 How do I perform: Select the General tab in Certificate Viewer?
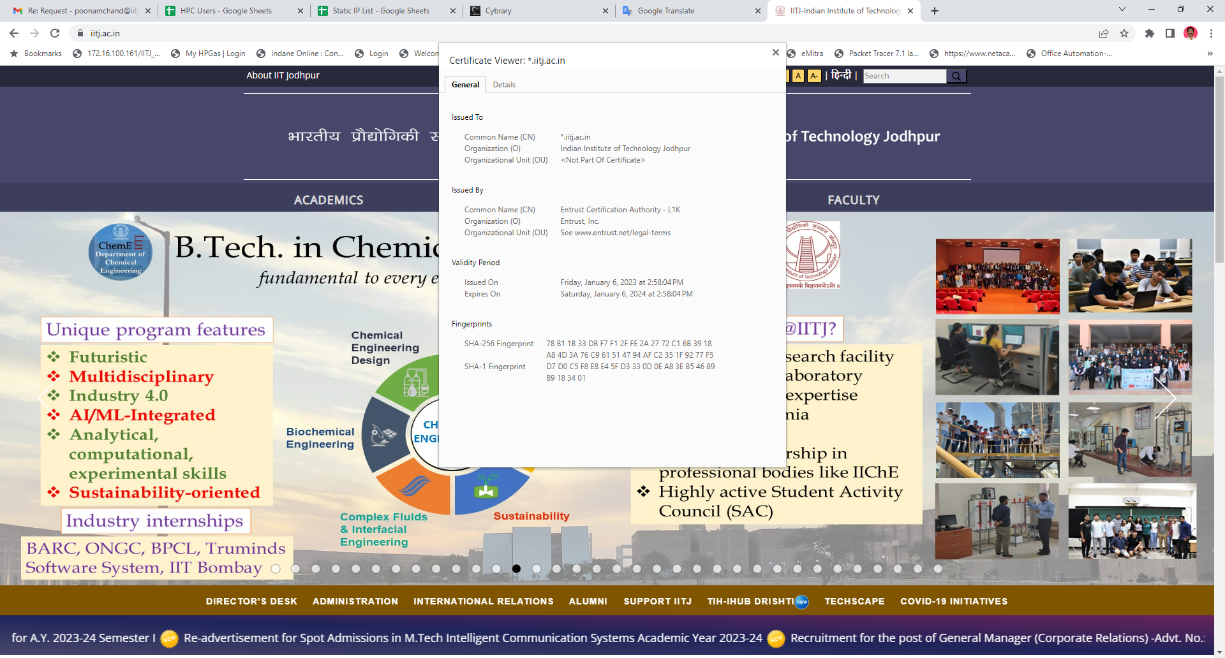tap(465, 85)
